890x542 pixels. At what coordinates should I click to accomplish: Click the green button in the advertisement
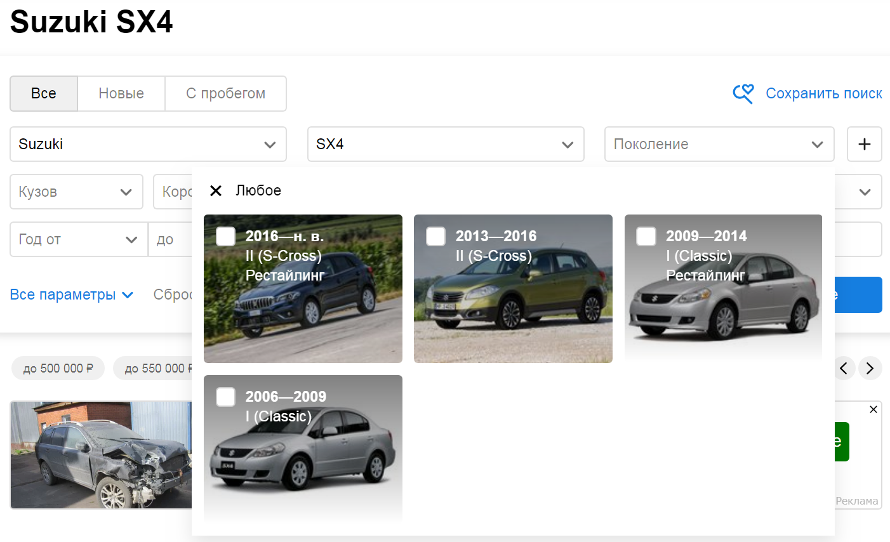(842, 442)
